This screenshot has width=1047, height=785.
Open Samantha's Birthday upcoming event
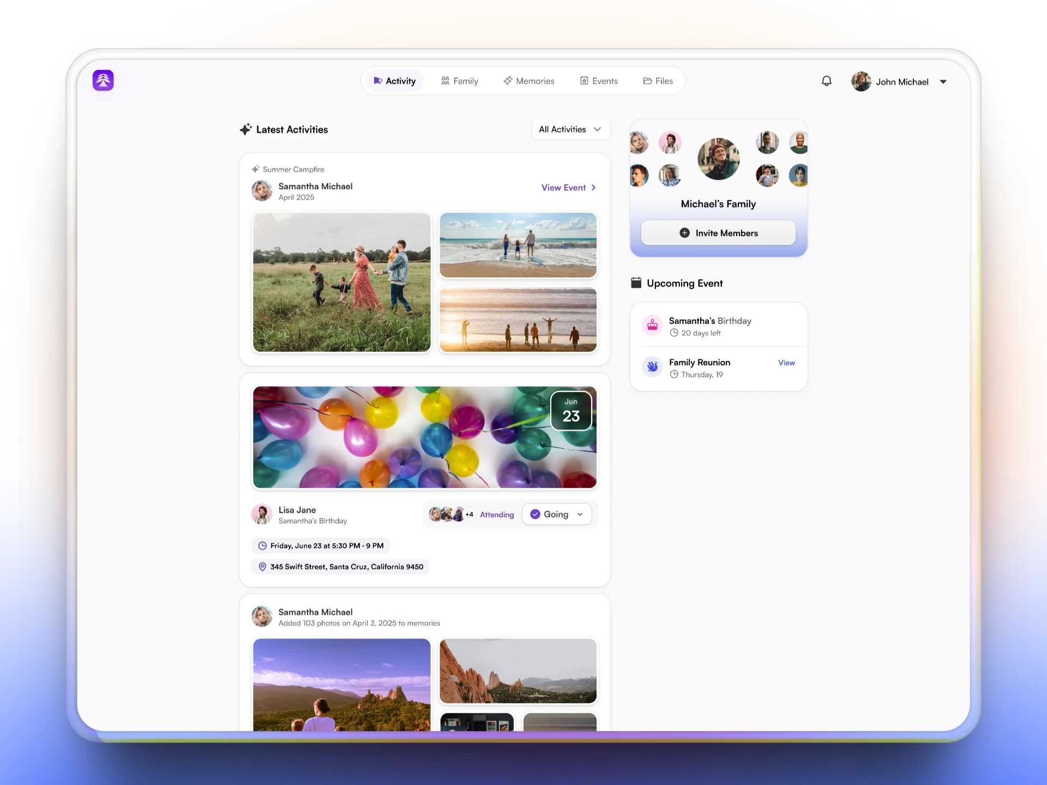click(x=719, y=325)
